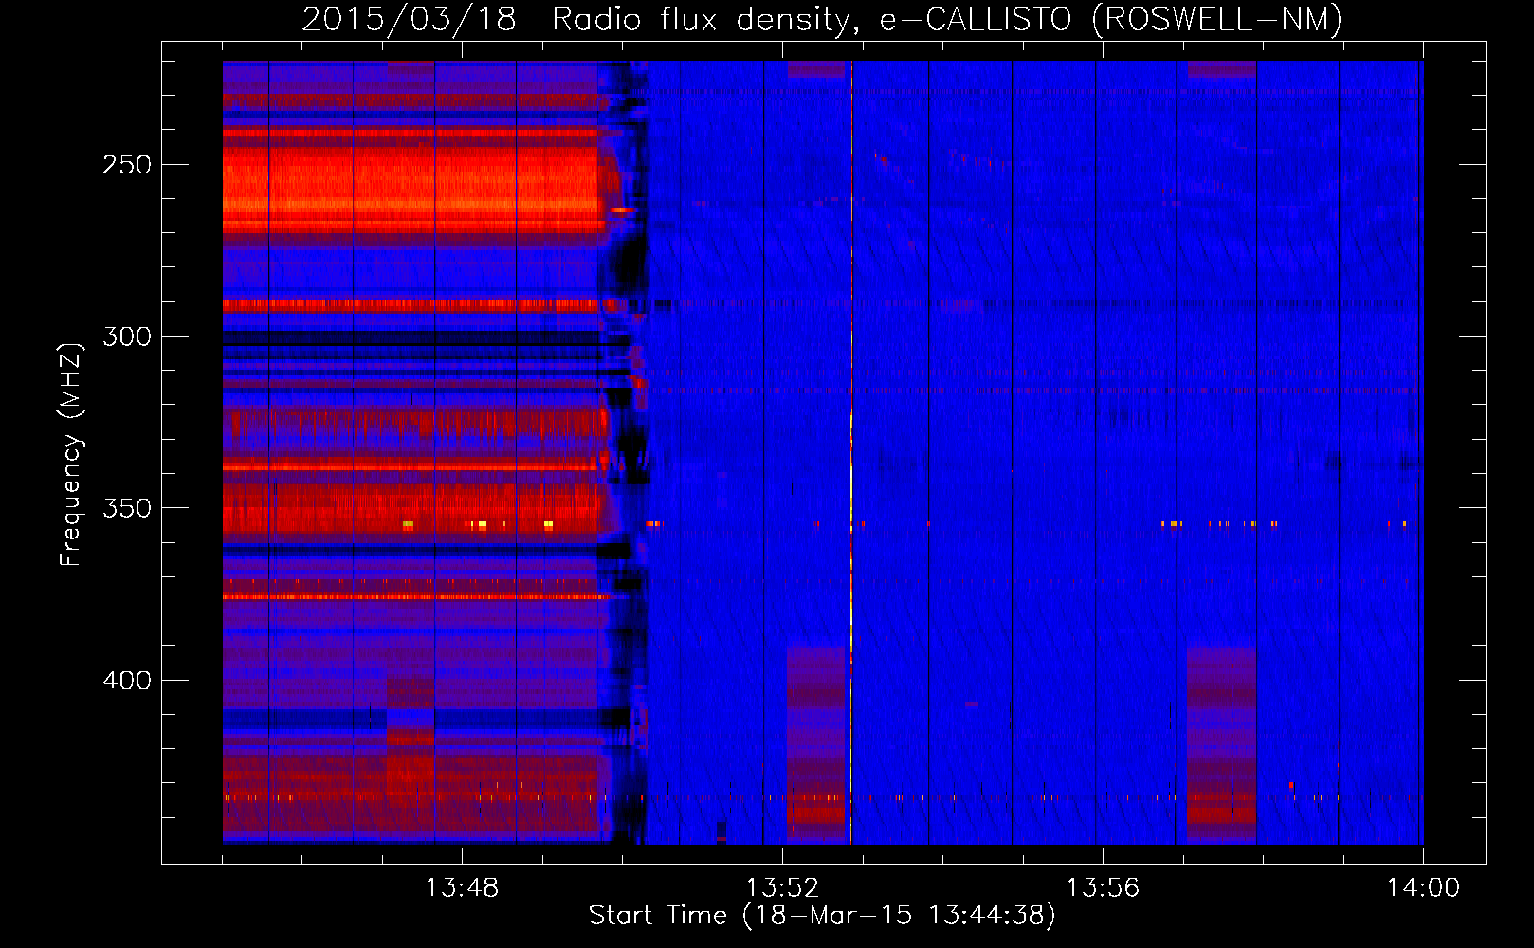Click the 300 frequency tick label
This screenshot has width=1534, height=948.
127,337
